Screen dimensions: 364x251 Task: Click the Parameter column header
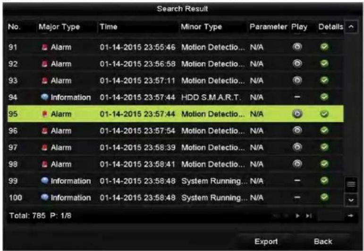pyautogui.click(x=268, y=27)
